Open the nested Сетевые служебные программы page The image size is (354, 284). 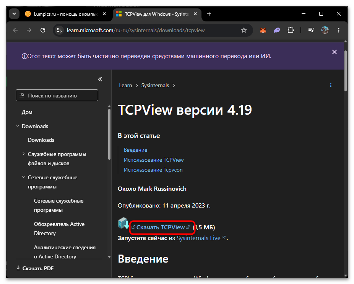pyautogui.click(x=59, y=205)
